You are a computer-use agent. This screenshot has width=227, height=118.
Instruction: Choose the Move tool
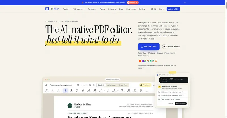pyautogui.click(x=72, y=91)
